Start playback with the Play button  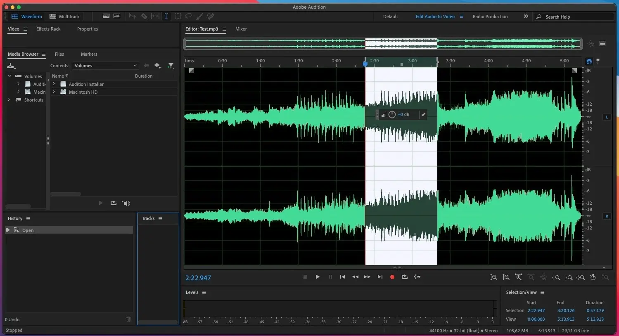tap(318, 277)
